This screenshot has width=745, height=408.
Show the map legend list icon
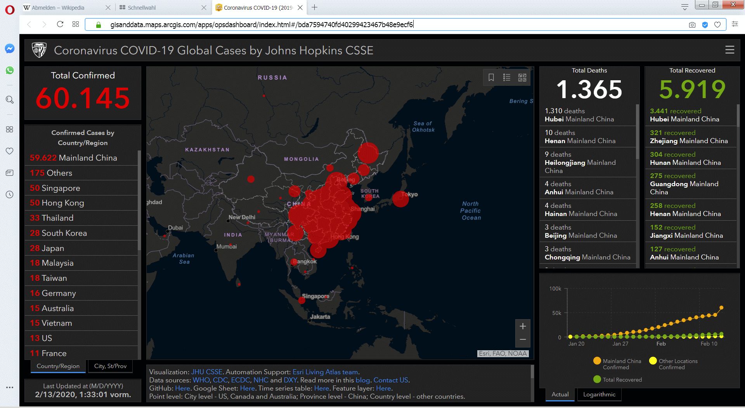[x=506, y=78]
